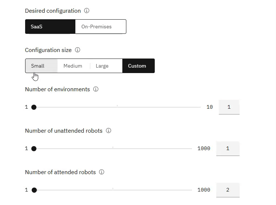Select the Custom configuration size

point(138,66)
